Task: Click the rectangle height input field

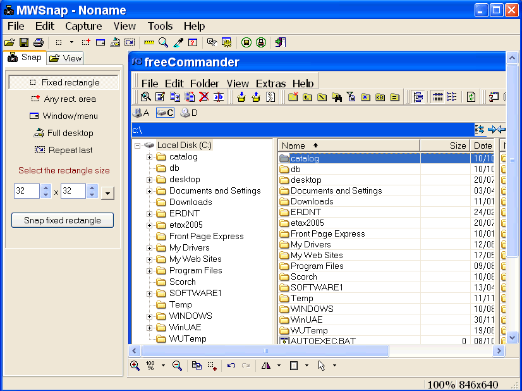Action: [73, 191]
